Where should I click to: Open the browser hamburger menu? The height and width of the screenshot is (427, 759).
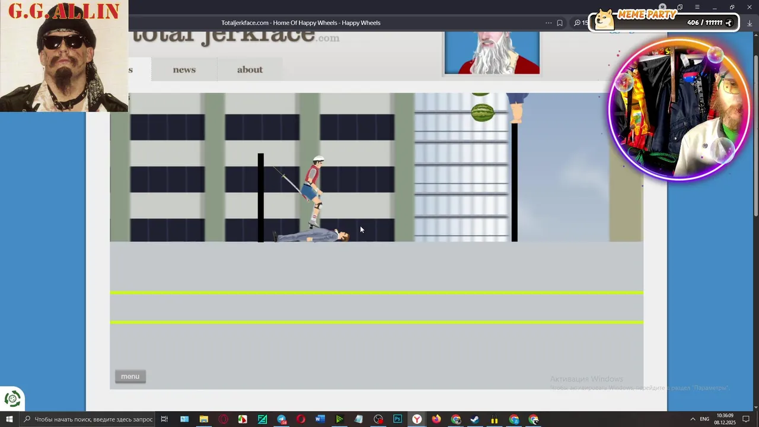[697, 7]
